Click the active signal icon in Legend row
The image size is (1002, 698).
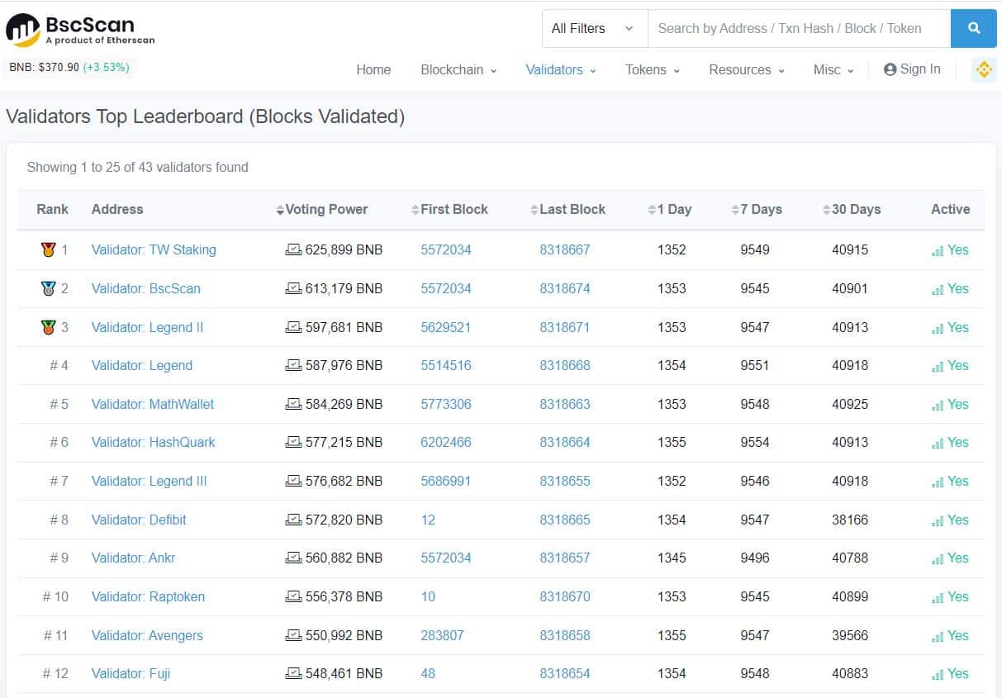click(938, 366)
